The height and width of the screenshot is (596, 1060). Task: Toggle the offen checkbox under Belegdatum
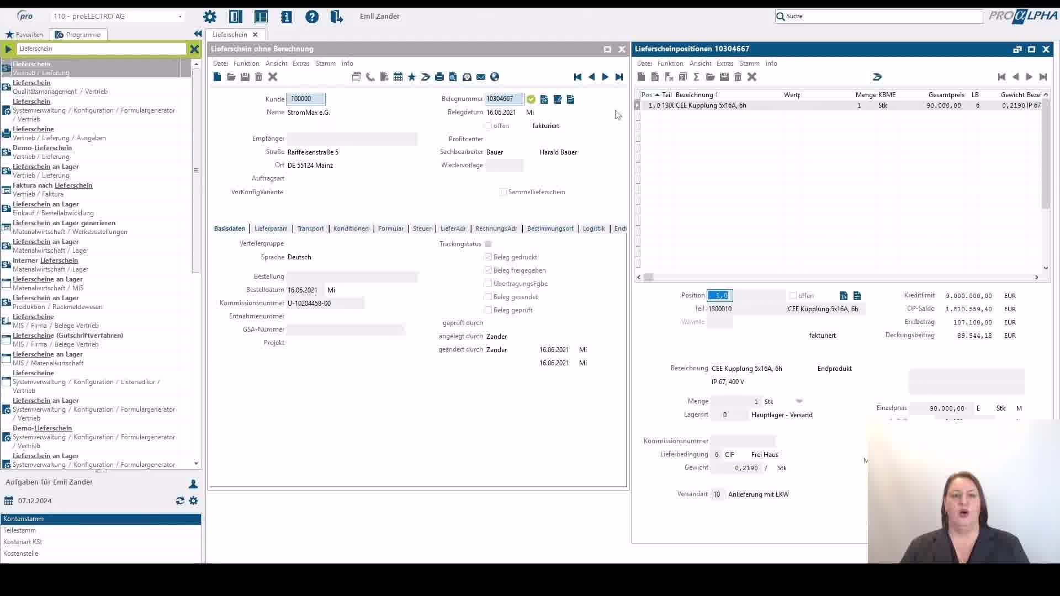(488, 126)
